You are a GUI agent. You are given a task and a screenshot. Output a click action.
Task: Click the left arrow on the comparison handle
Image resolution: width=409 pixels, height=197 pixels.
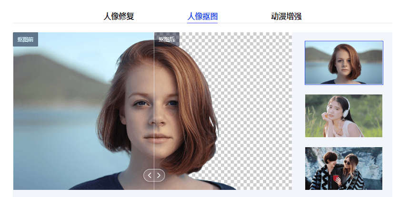150,175
